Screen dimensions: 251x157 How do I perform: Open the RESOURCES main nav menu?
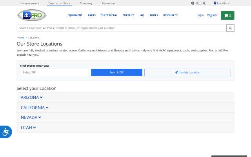tap(170, 15)
